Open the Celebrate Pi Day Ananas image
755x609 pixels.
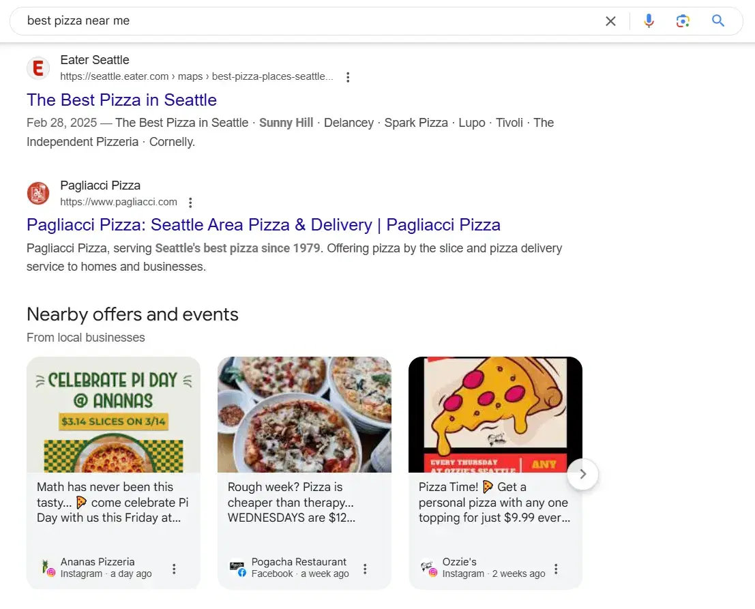tap(114, 415)
